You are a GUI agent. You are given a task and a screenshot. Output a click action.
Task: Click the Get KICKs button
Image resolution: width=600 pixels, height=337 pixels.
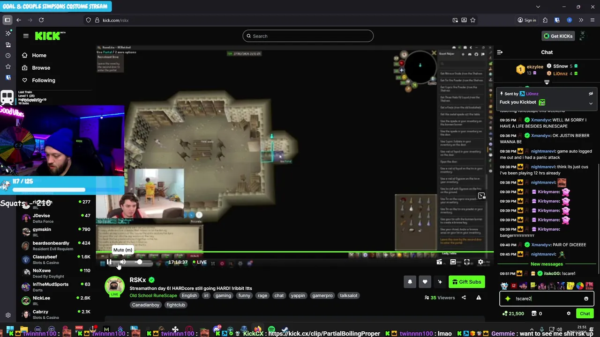[558, 36]
